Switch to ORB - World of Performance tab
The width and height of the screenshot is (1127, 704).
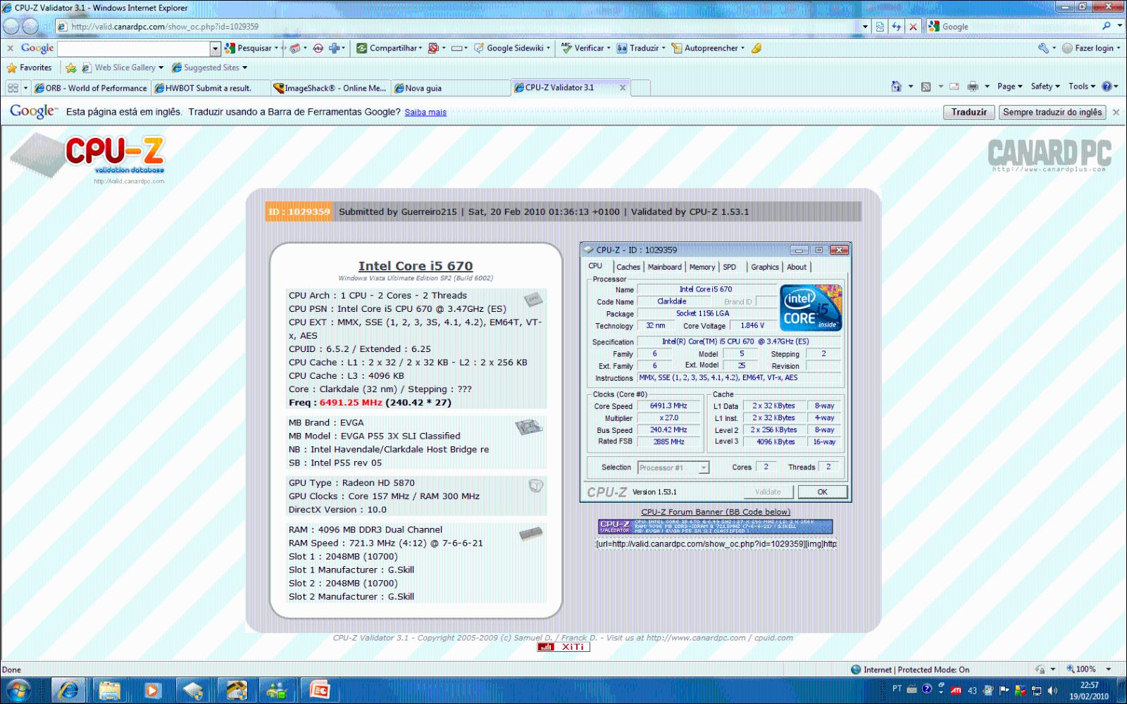click(91, 88)
